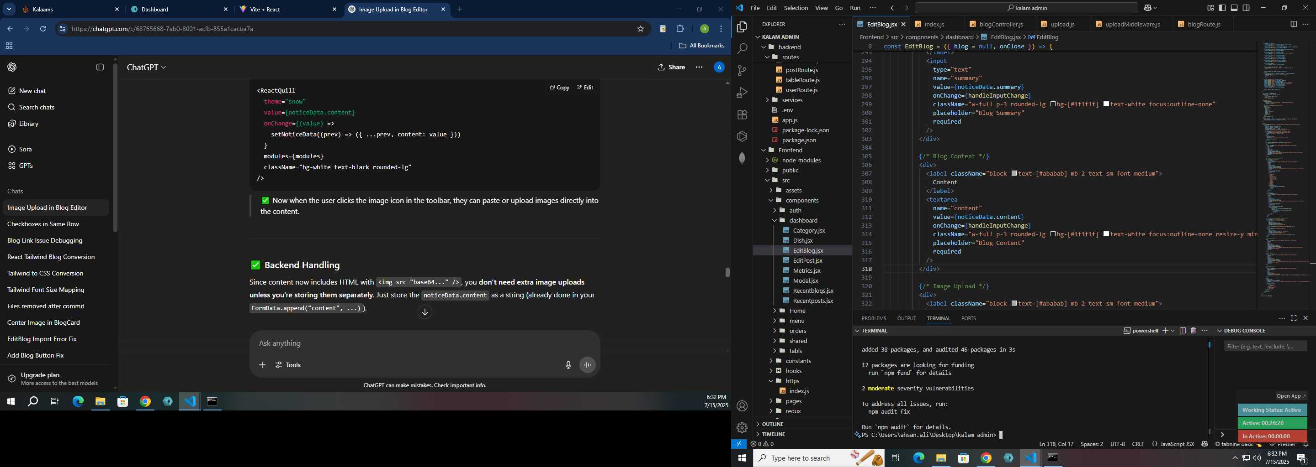
Task: Click the microphone dictate icon in ChatGPT
Action: [x=568, y=365]
